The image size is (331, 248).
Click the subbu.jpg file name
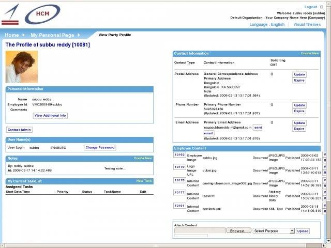(210, 158)
